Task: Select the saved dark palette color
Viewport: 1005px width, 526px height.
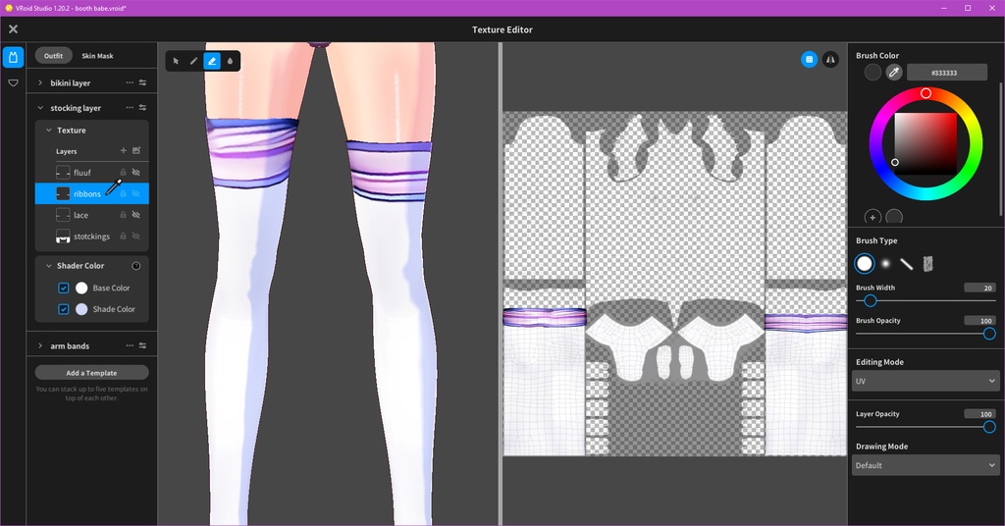Action: [894, 217]
